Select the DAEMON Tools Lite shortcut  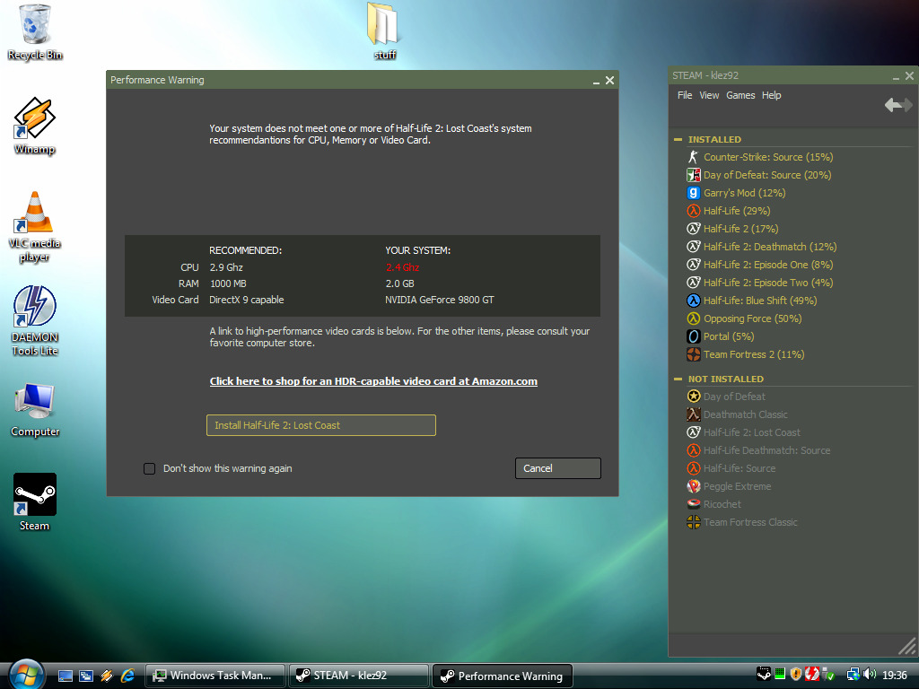pos(35,321)
